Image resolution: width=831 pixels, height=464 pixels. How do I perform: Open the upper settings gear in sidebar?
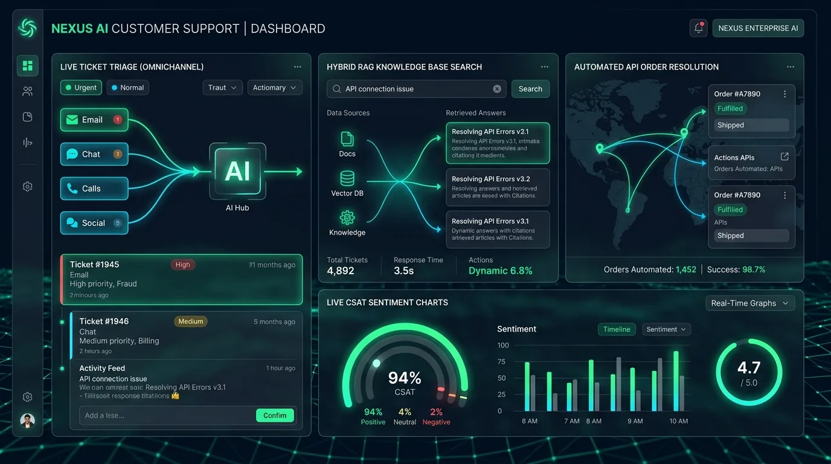coord(27,187)
